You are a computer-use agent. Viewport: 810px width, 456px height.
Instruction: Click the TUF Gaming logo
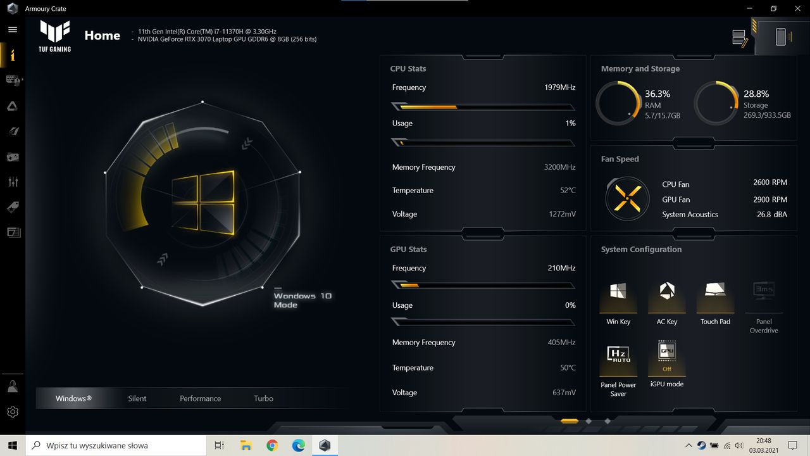56,36
